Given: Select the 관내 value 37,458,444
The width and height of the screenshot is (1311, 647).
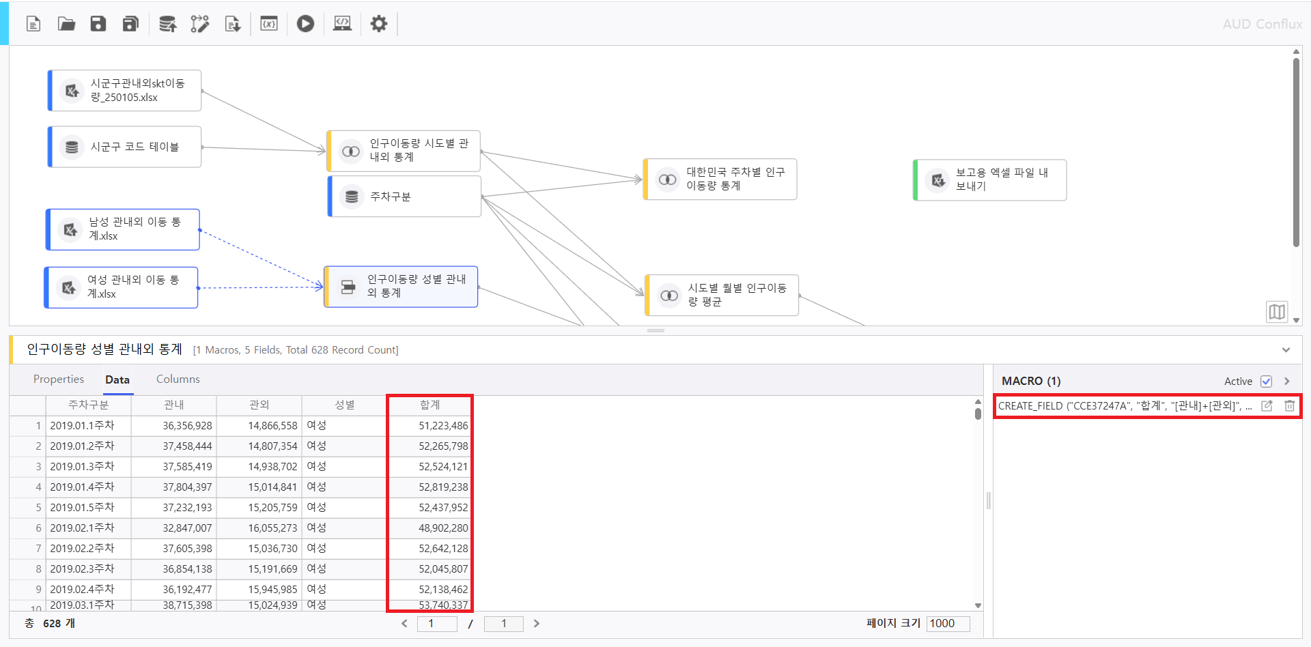Looking at the screenshot, I should [x=173, y=446].
